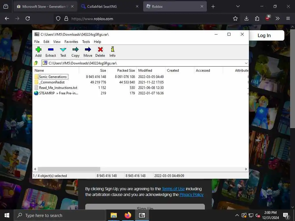Open the Privacy Policy link
This screenshot has width=295, height=221.
click(191, 195)
